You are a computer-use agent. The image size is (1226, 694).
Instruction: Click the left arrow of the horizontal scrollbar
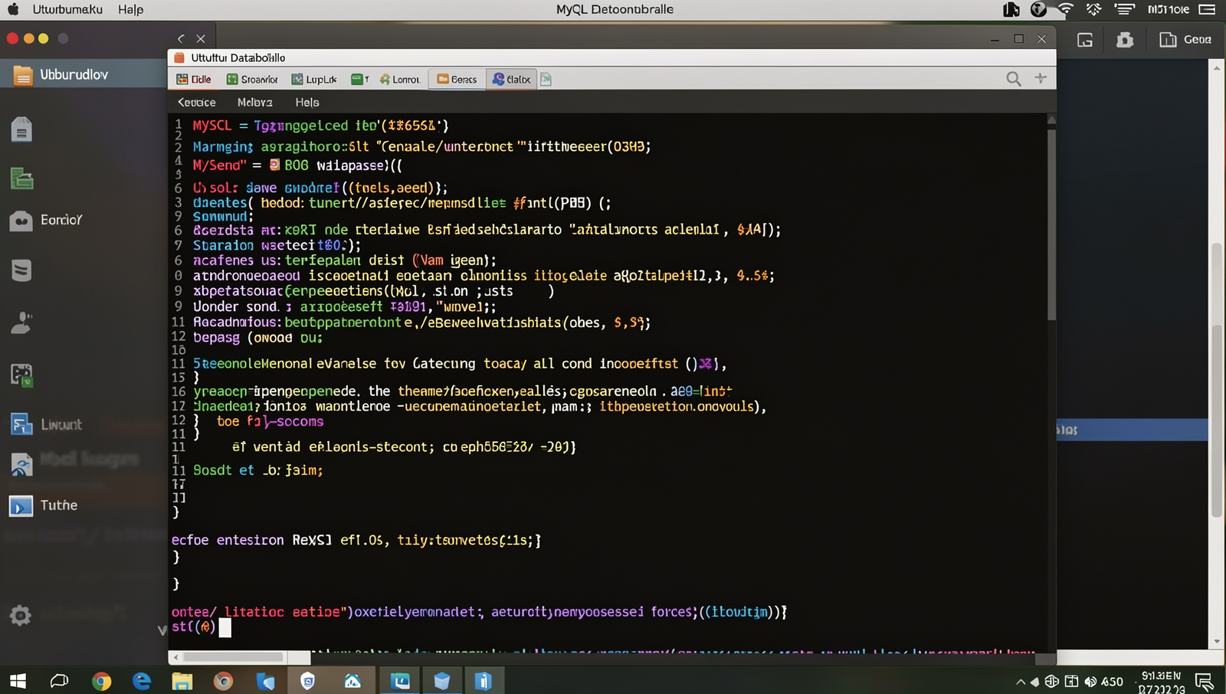175,657
